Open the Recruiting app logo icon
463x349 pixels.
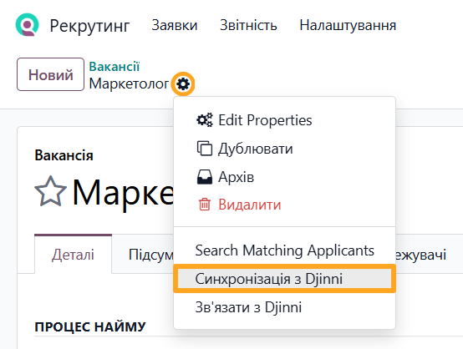click(x=28, y=25)
